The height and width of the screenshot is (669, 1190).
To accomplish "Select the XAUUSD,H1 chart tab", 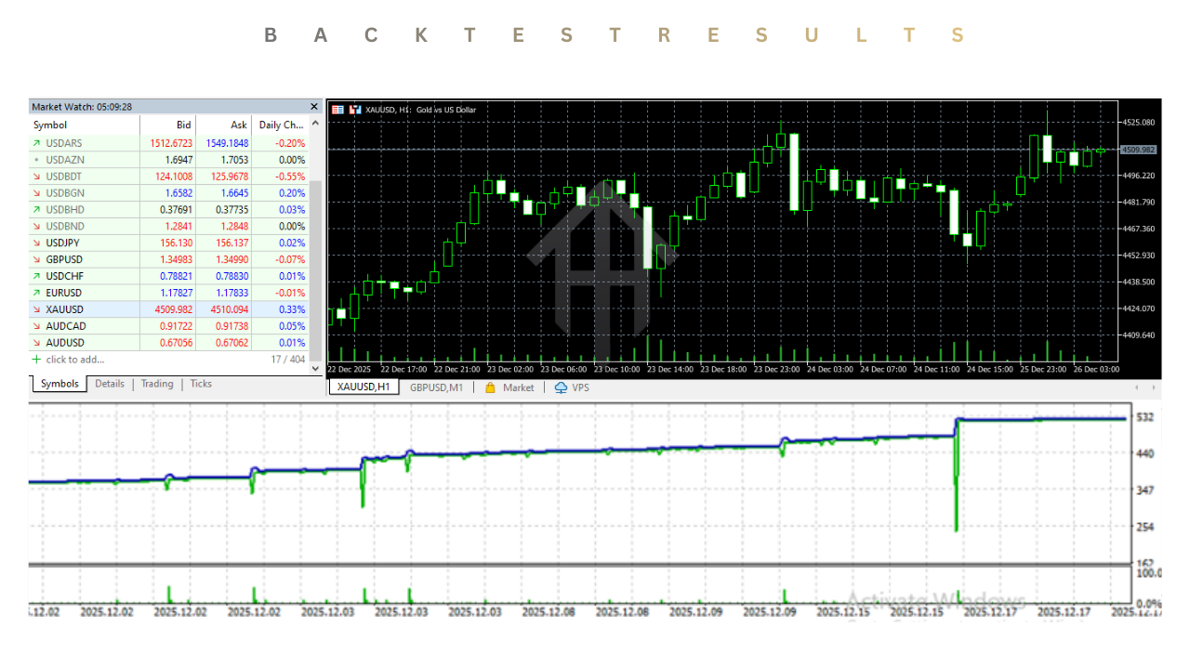I will tap(363, 387).
